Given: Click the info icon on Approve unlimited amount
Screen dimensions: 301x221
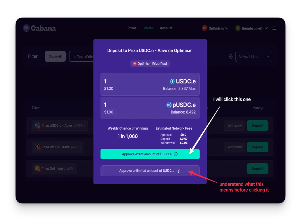Looking at the screenshot, I should pyautogui.click(x=178, y=171).
